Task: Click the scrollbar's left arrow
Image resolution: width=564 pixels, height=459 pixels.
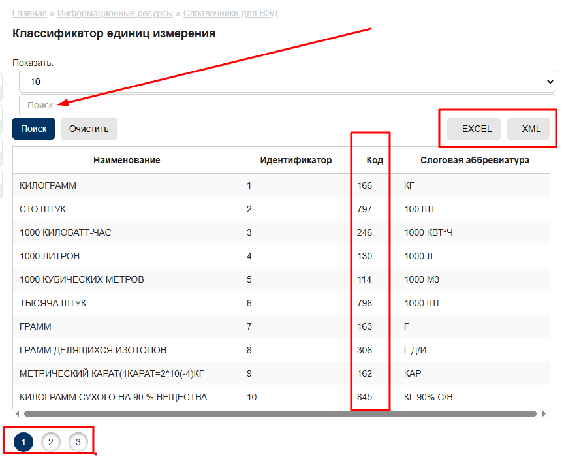Action: 18,413
